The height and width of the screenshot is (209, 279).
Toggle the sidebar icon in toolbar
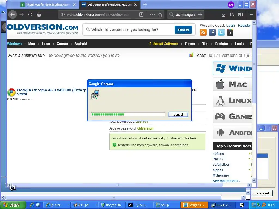pos(240,14)
